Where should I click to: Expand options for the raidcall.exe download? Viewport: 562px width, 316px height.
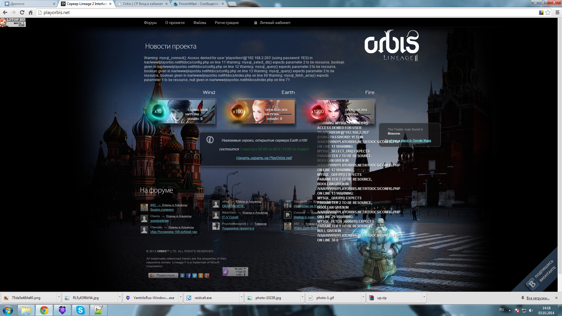[241, 298]
